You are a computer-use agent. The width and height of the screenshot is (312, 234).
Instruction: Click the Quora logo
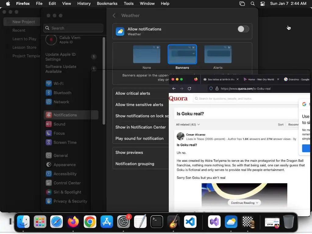[178, 98]
